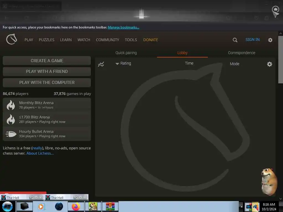Open the Monthly Blitz Arena title
Viewport: 283px width, 212px height.
point(36,103)
